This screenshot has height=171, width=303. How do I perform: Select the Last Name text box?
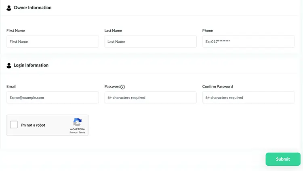click(150, 42)
